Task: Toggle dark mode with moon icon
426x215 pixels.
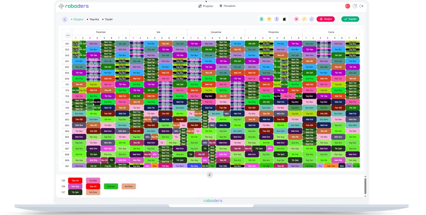Action: click(x=355, y=6)
